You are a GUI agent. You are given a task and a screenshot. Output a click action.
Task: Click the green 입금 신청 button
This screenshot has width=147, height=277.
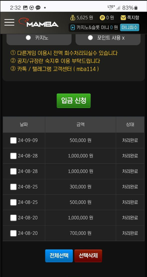(x=74, y=101)
